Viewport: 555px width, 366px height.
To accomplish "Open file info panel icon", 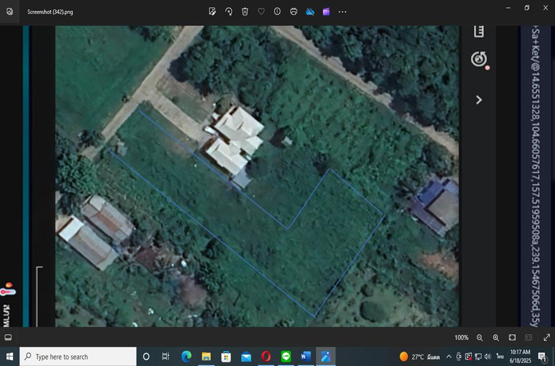I will 277,11.
